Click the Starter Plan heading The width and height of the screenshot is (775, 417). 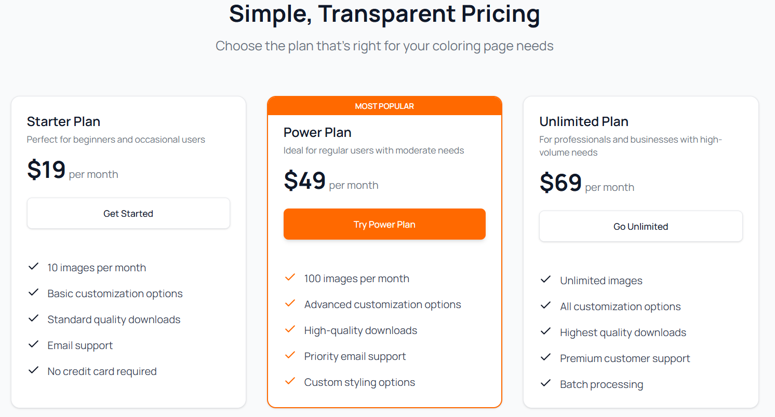[63, 121]
